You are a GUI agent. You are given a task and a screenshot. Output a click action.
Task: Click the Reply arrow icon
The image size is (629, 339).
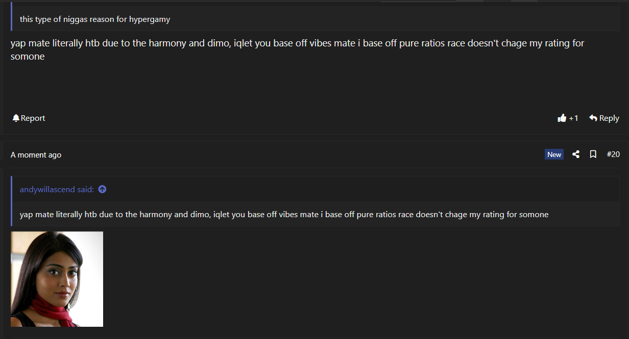click(x=593, y=118)
